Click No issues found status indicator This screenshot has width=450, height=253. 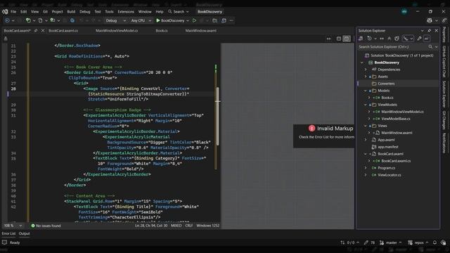click(46, 226)
